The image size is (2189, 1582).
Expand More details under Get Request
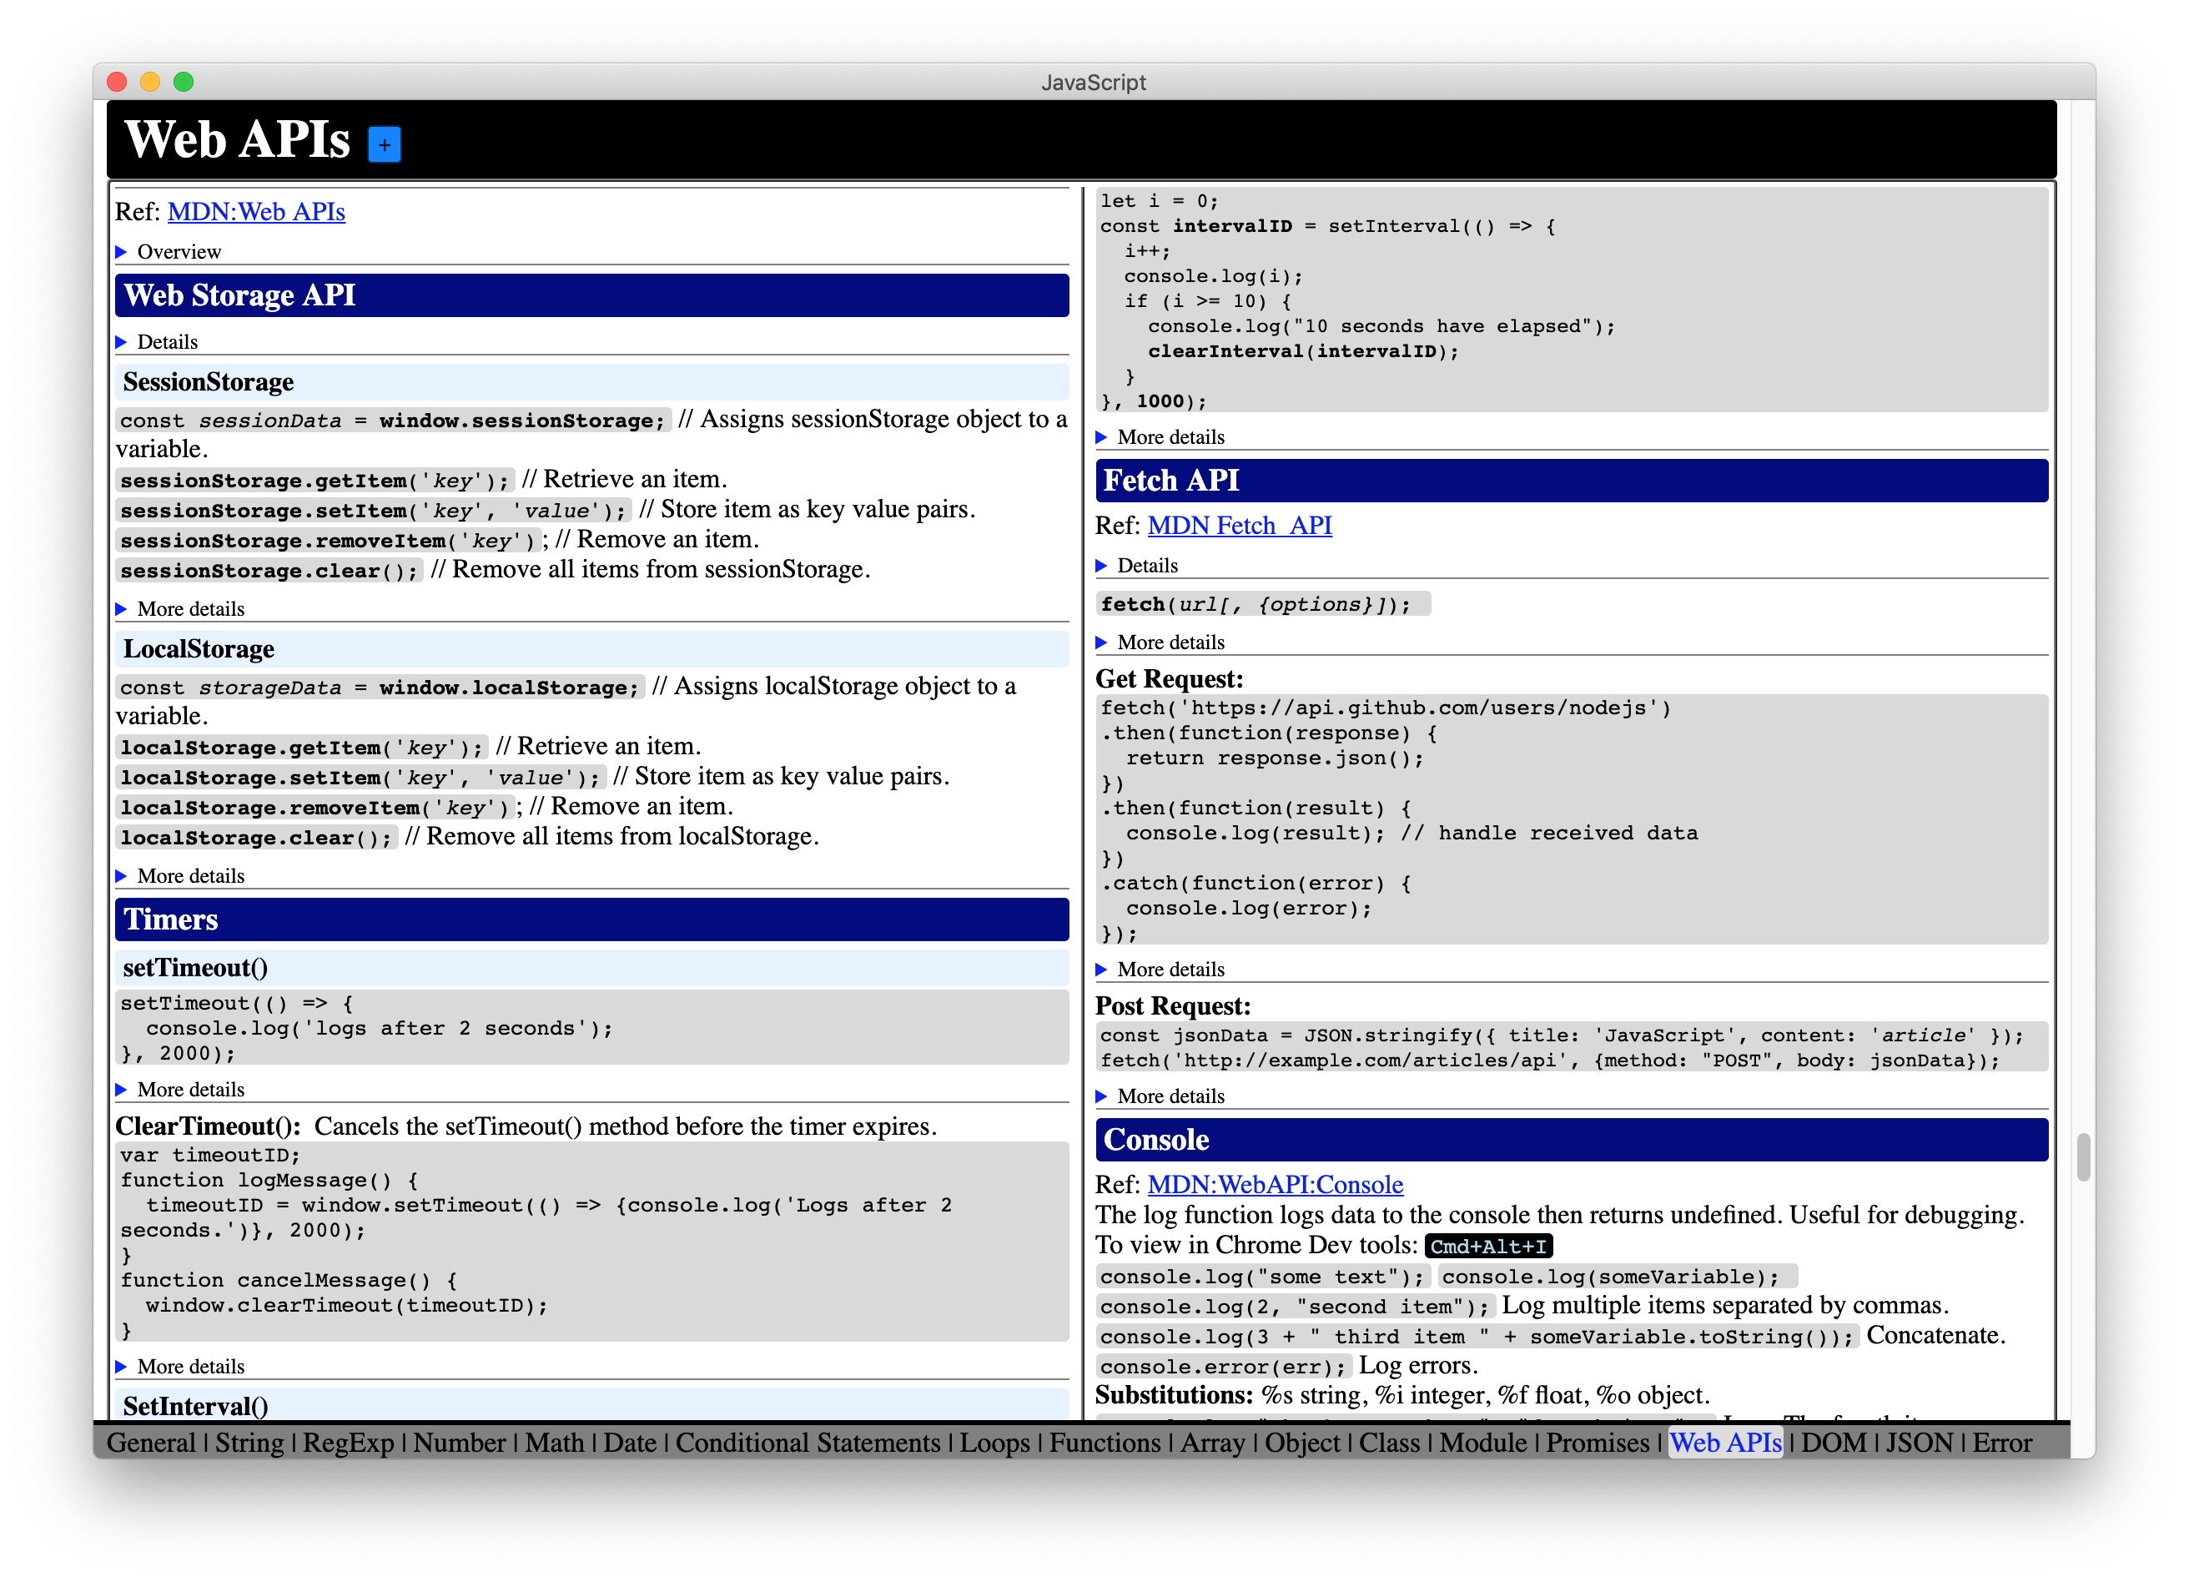(x=1101, y=970)
